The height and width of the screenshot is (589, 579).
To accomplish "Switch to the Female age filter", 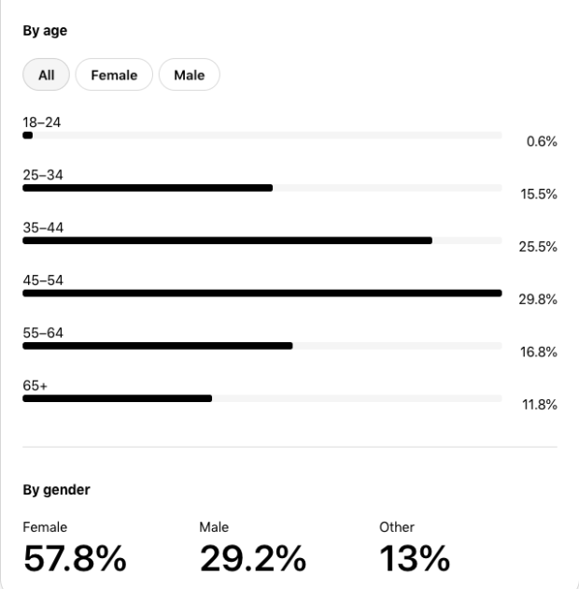I will (x=114, y=75).
